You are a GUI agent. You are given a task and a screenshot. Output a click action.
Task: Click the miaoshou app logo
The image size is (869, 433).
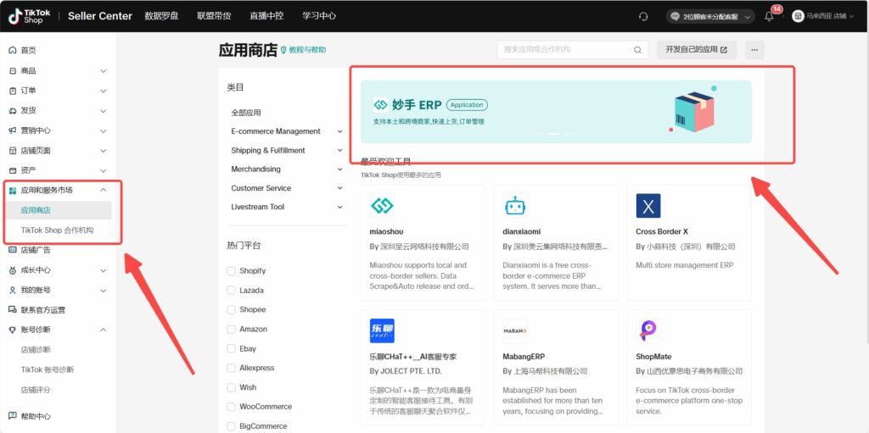pos(383,206)
